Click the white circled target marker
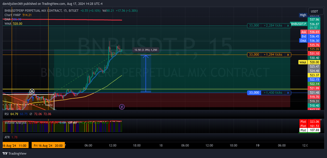327x158 pixels. pos(32,91)
